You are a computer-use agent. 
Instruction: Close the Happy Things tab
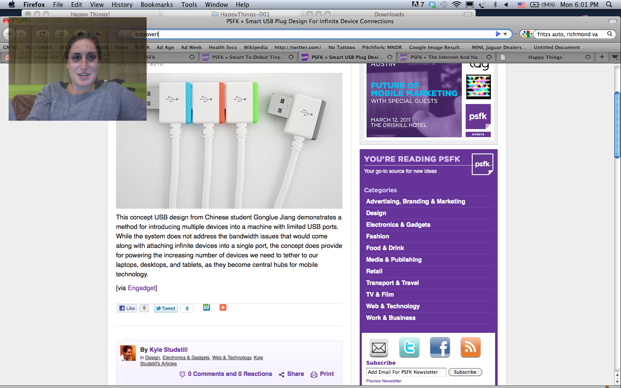(x=588, y=57)
